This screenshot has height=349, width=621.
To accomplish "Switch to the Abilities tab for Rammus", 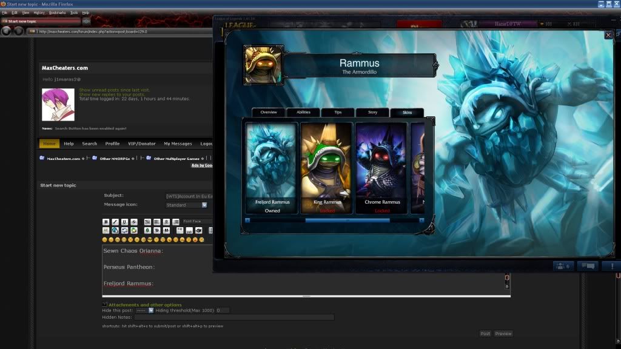I will (x=303, y=112).
